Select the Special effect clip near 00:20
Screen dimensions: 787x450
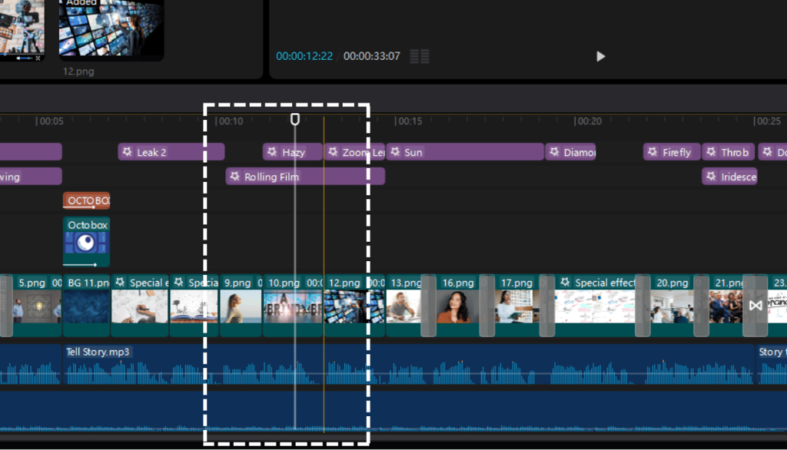point(595,305)
